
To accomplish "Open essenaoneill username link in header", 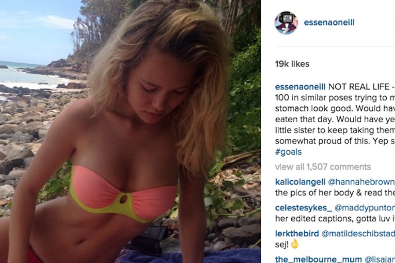I will click(329, 22).
